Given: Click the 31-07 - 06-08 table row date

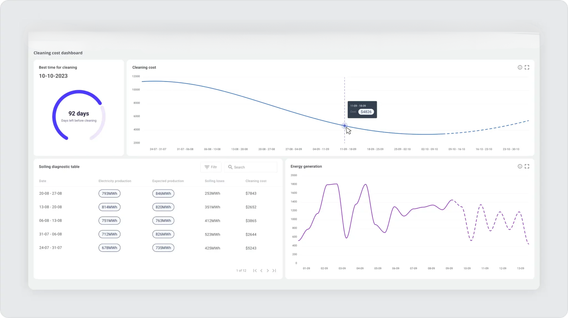Looking at the screenshot, I should pos(50,234).
